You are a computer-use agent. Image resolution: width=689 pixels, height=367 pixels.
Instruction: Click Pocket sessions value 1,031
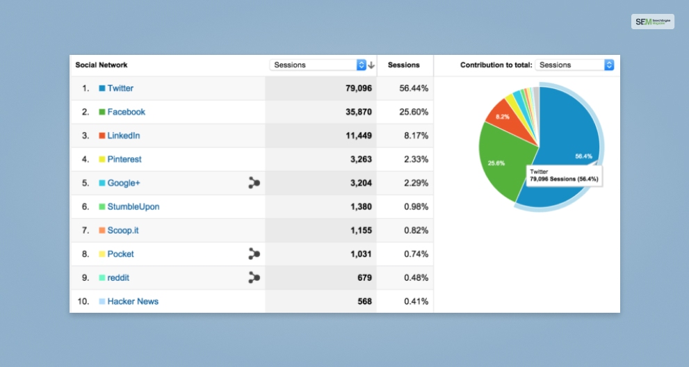click(x=361, y=254)
